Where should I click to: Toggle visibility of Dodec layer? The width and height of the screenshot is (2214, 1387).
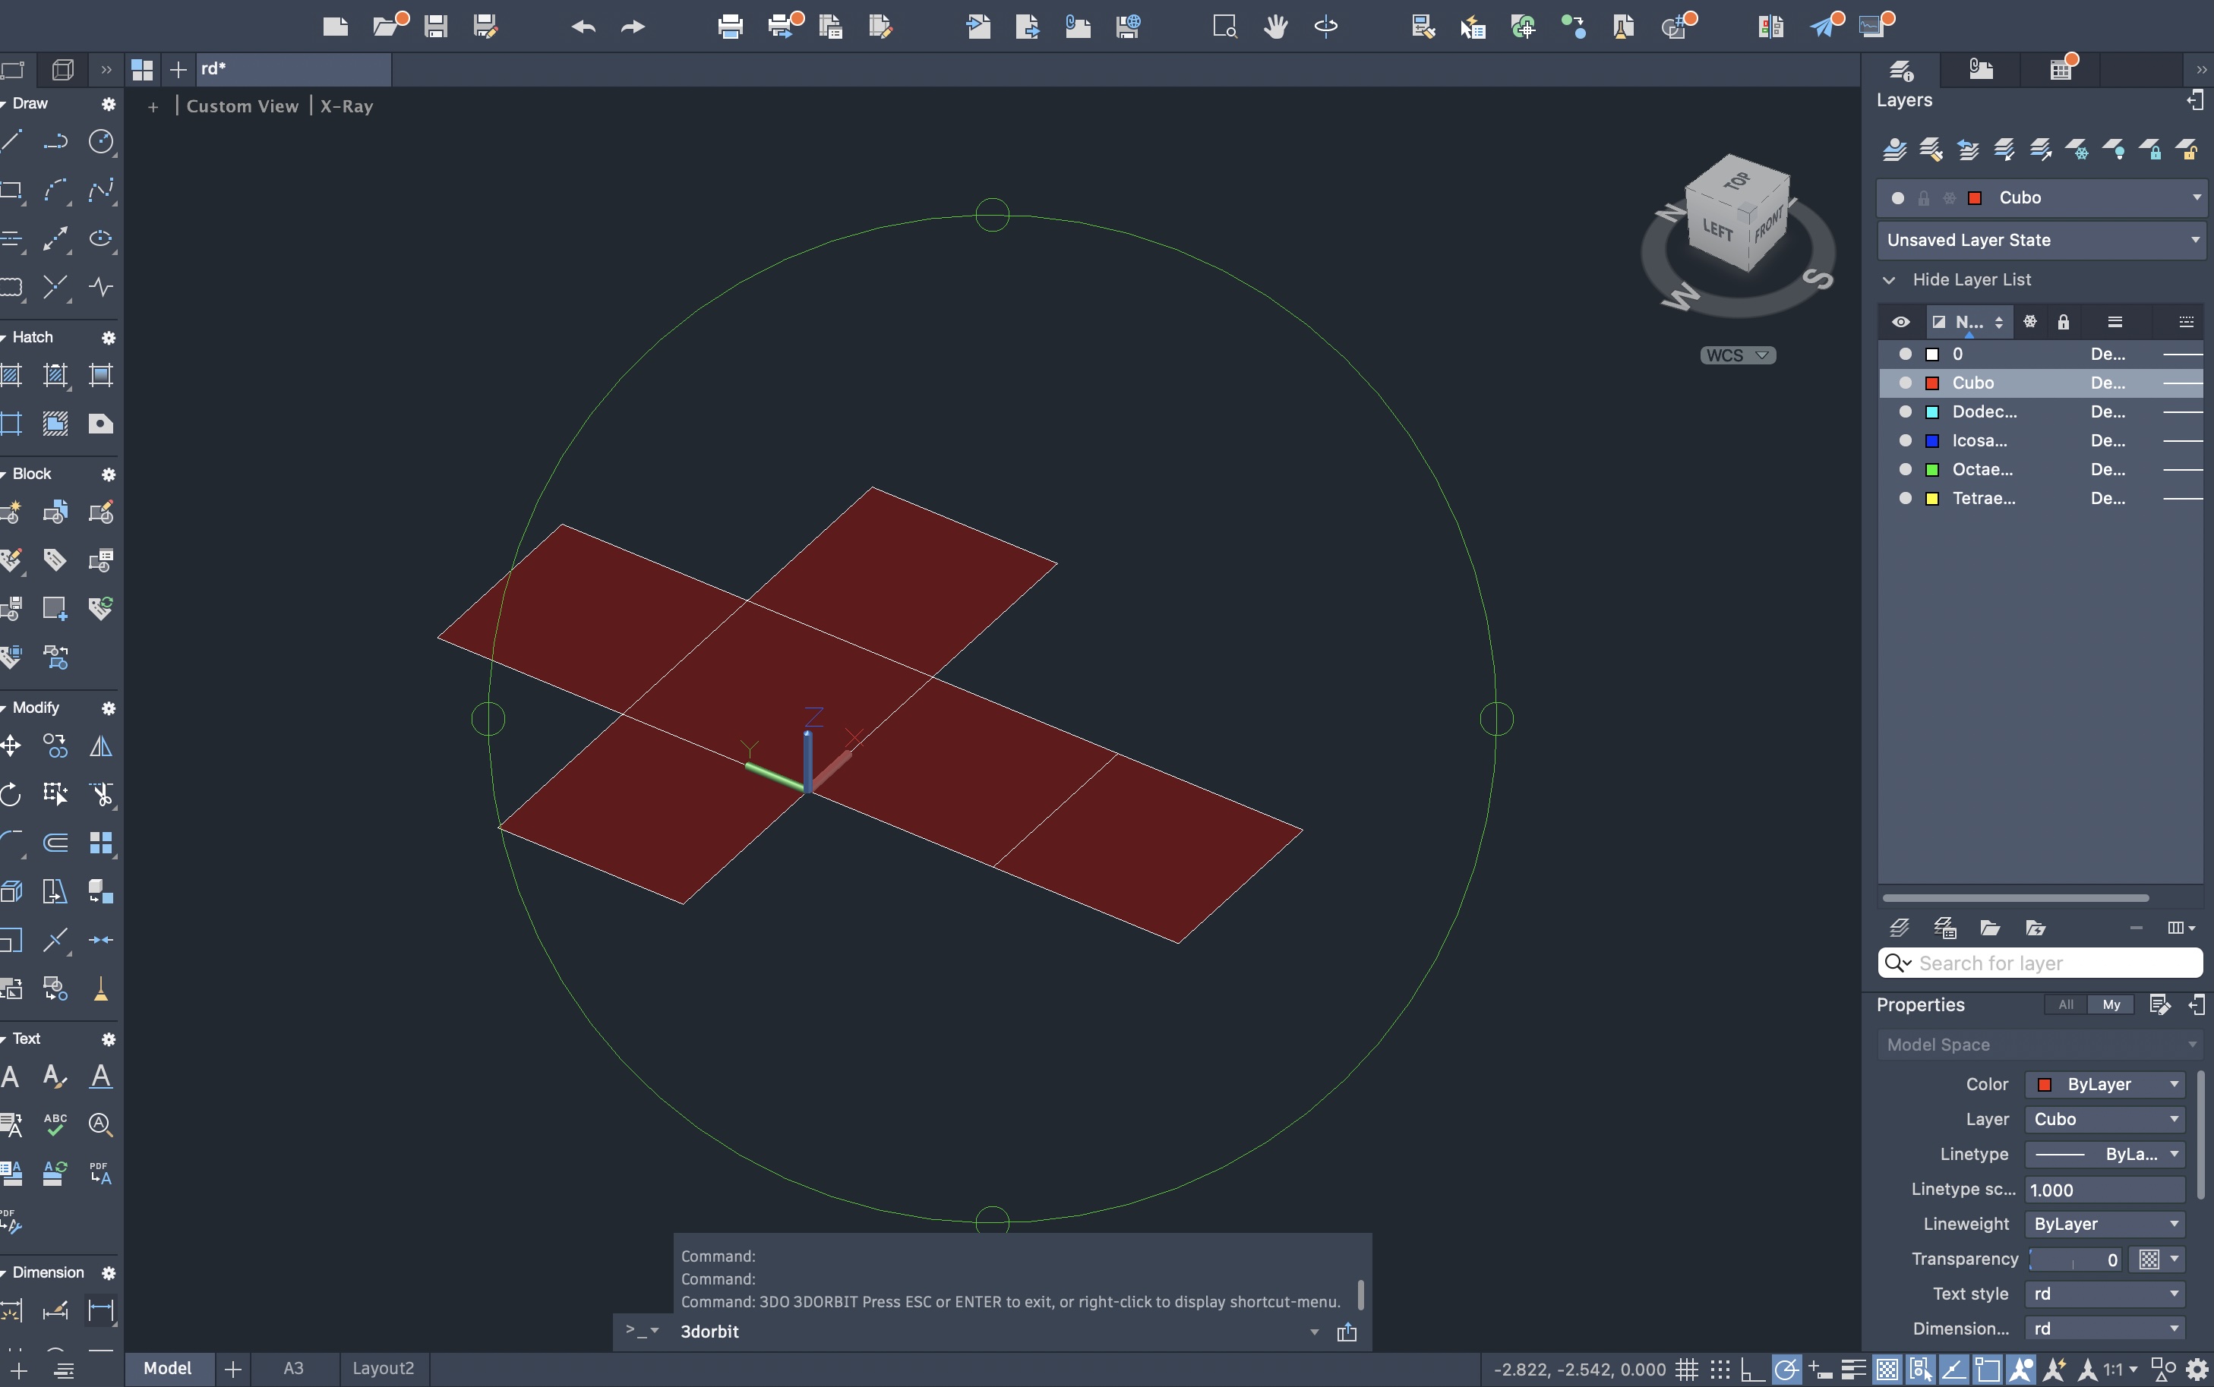coord(1905,412)
